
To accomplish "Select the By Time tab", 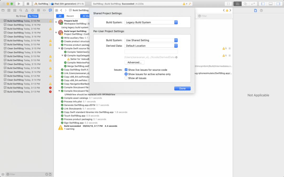I will pyautogui.click(x=33, y=16).
